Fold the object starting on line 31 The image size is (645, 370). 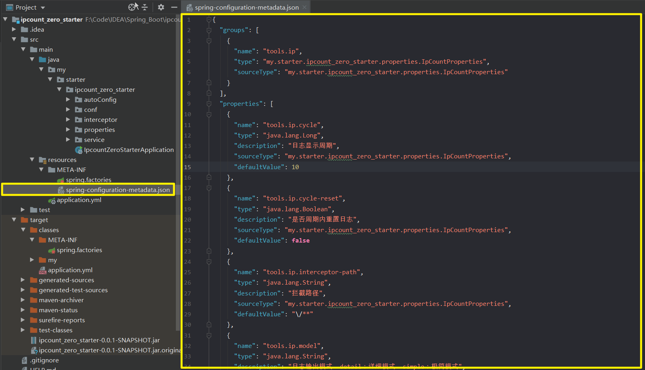[x=209, y=336]
